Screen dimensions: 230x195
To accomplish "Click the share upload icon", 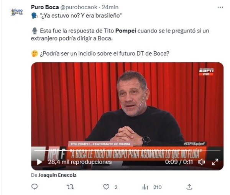I will point(189,187).
